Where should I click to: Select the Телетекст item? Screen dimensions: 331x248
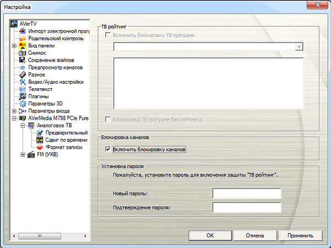40,89
